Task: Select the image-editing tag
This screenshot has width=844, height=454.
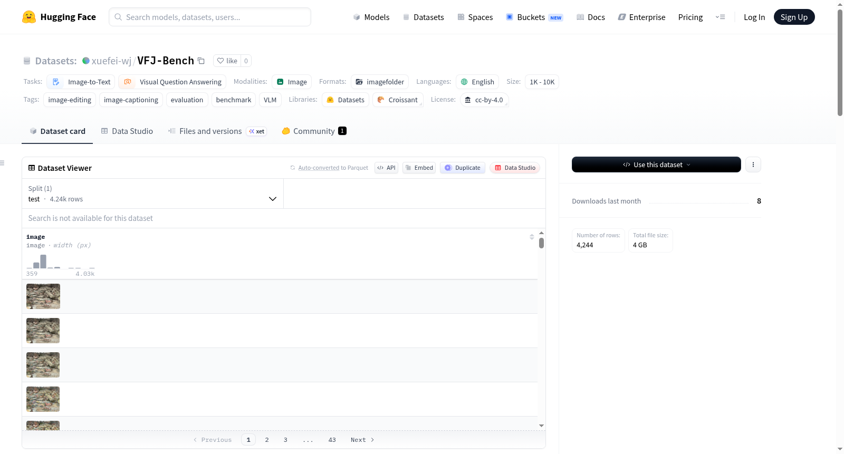Action: click(x=70, y=100)
